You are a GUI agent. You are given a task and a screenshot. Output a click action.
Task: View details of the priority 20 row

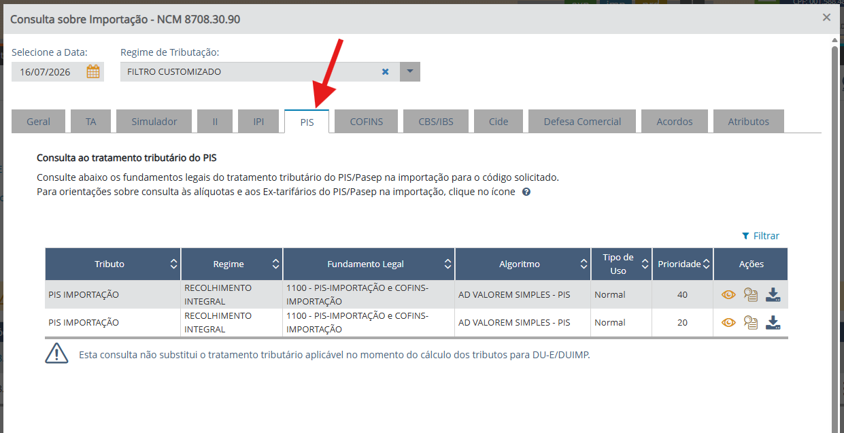728,323
